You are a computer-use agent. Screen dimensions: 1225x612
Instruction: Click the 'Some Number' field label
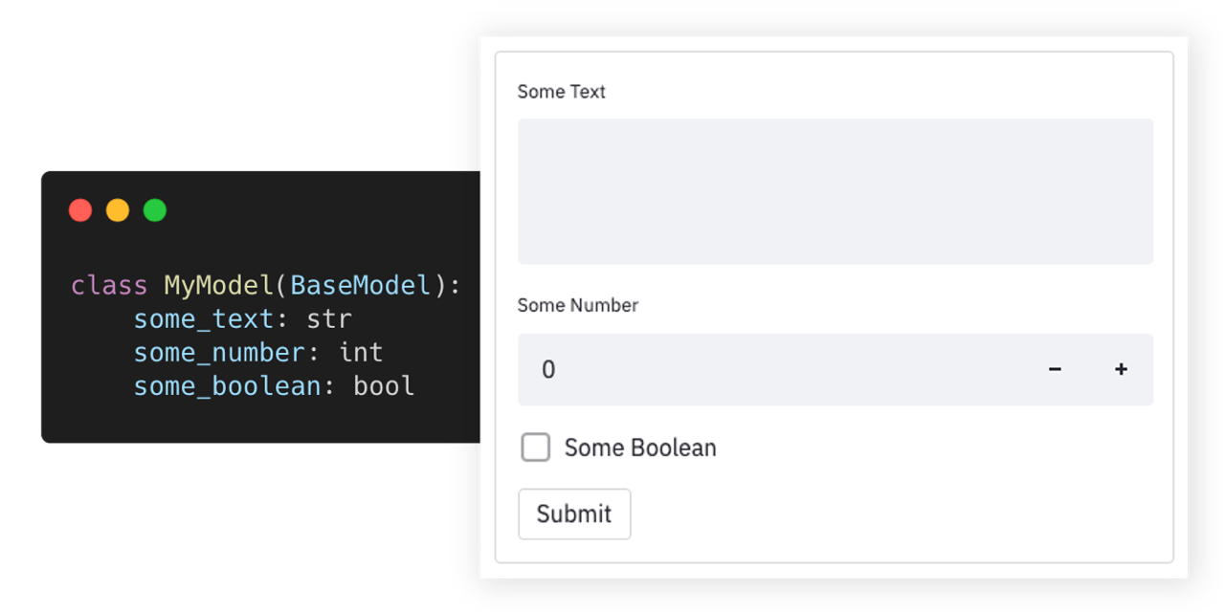578,305
